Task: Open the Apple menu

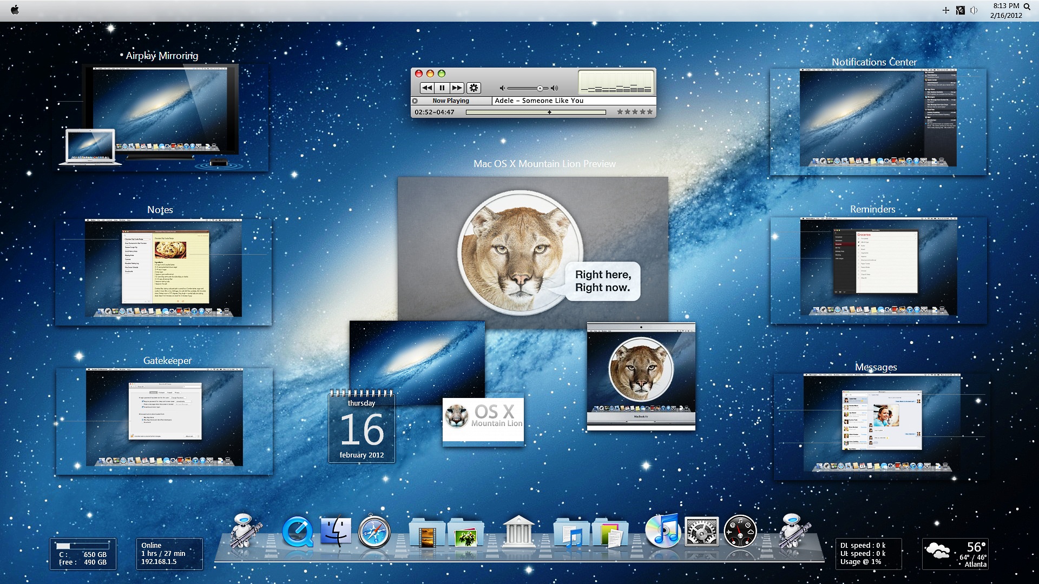Action: click(15, 10)
